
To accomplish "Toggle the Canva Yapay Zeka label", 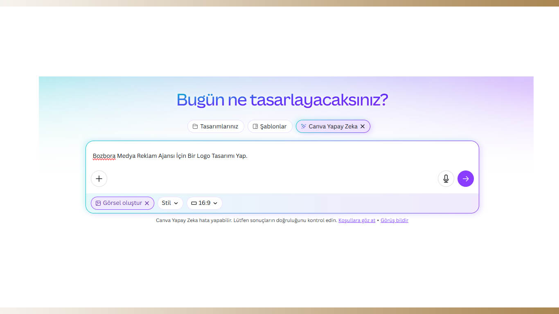I will click(x=333, y=126).
